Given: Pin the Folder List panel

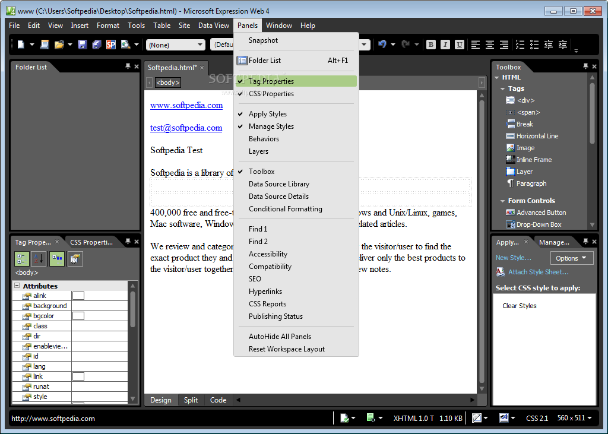Looking at the screenshot, I should click(128, 66).
